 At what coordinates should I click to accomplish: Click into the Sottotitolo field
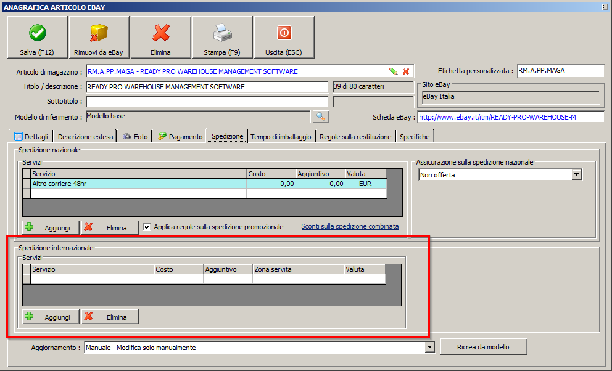pos(207,102)
